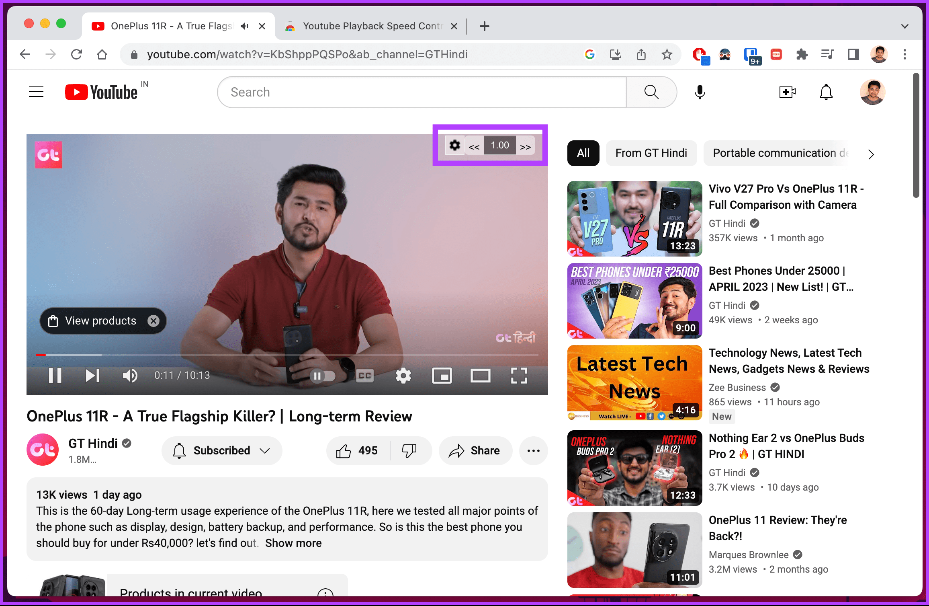Viewport: 929px width, 606px height.
Task: Decrease playback speed with << button
Action: (x=474, y=146)
